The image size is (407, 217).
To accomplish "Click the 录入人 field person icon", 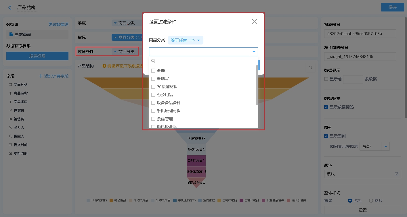I will [x=10, y=128].
